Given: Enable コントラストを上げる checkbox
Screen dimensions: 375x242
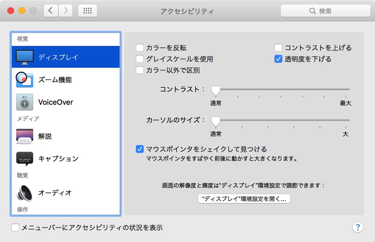Looking at the screenshot, I should coord(278,48).
